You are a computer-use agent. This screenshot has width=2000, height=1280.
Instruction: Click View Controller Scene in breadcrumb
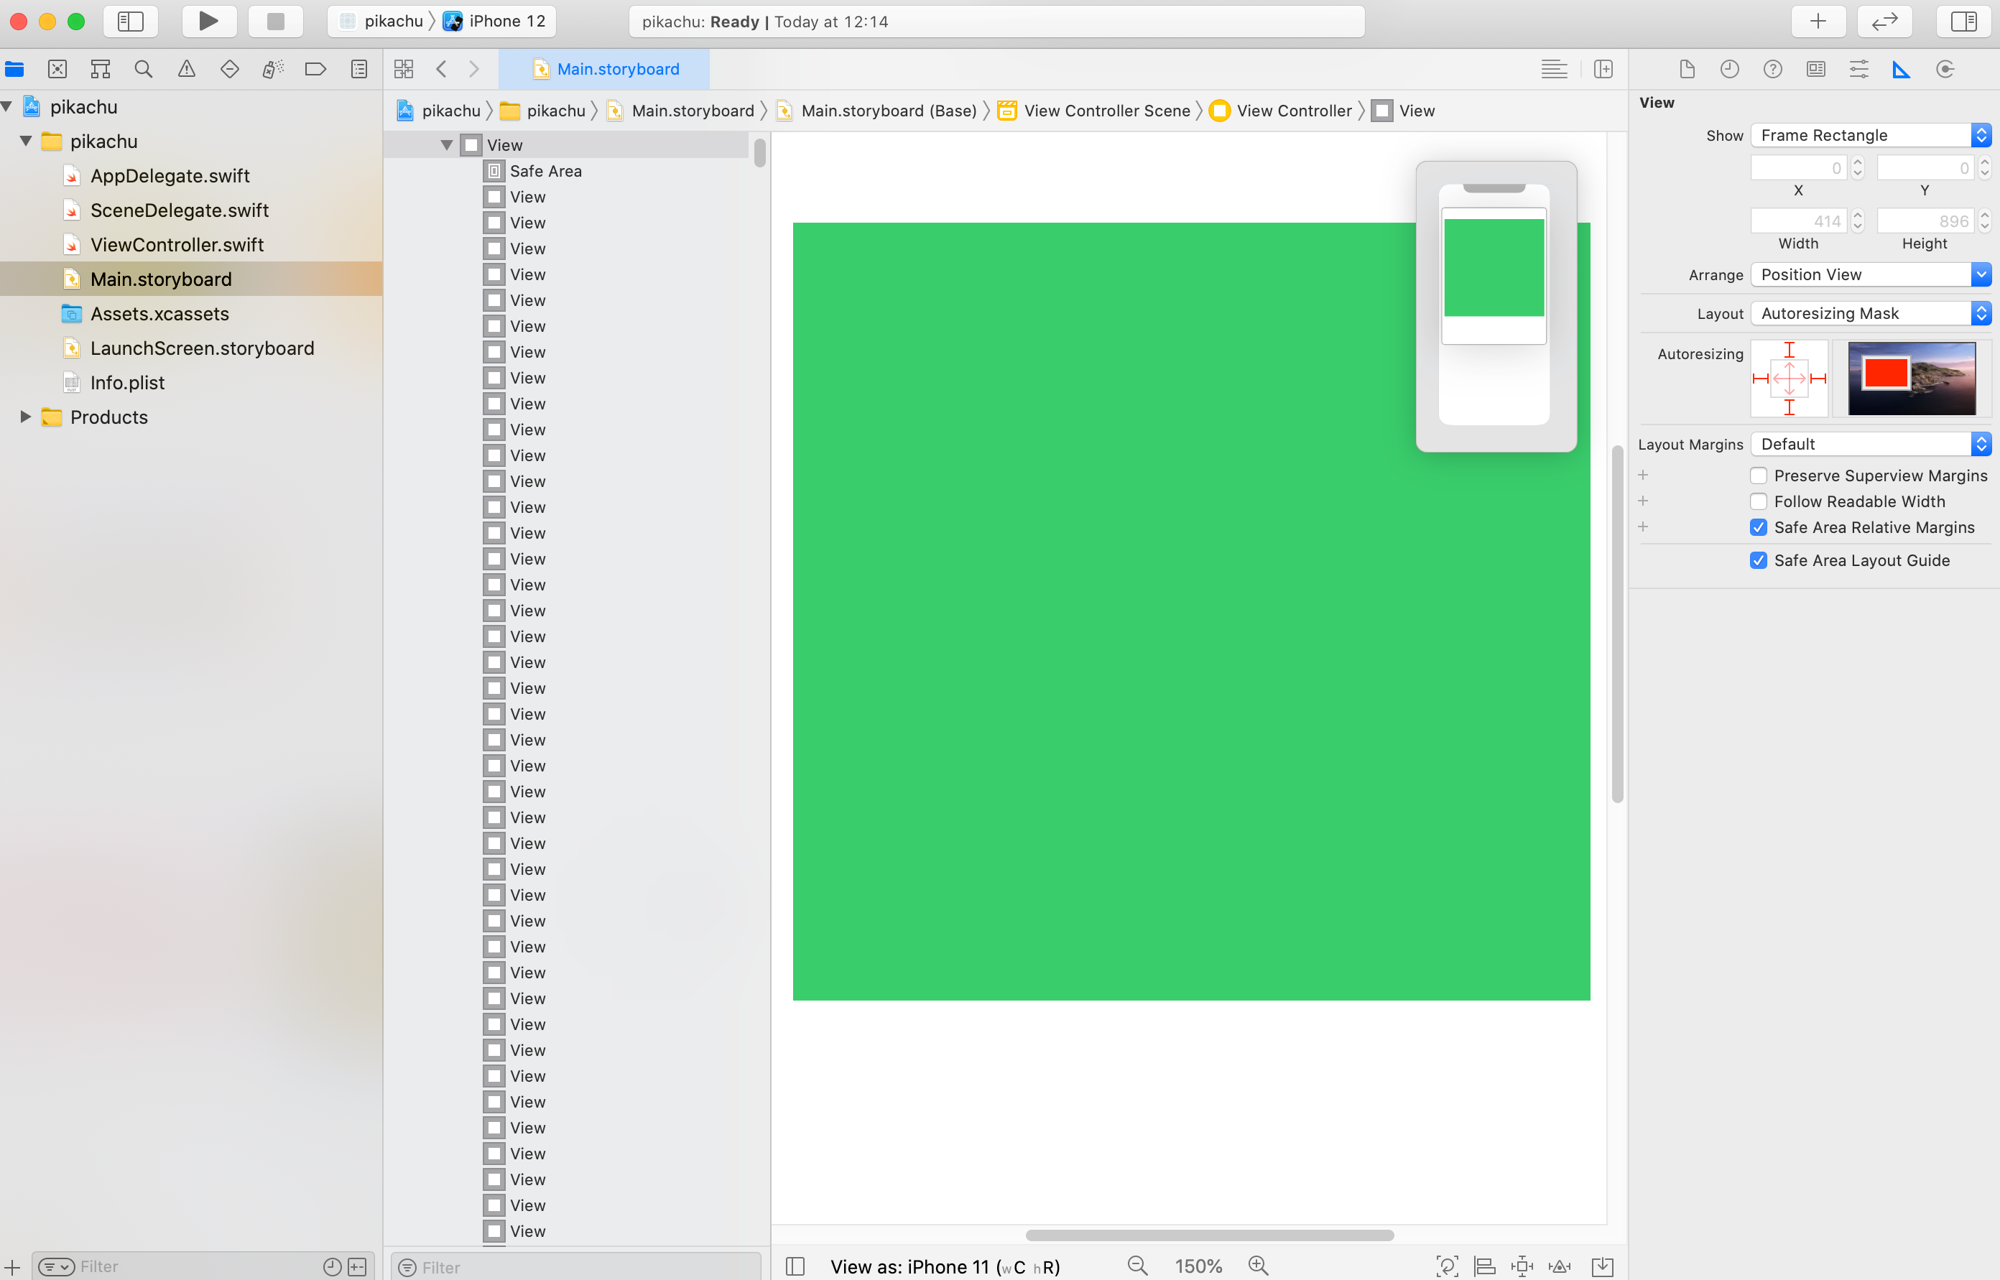point(1106,111)
